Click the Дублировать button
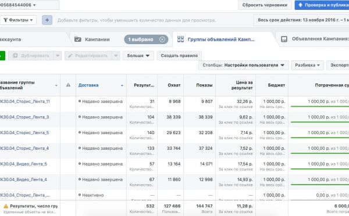The height and width of the screenshot is (216, 349). point(31,56)
